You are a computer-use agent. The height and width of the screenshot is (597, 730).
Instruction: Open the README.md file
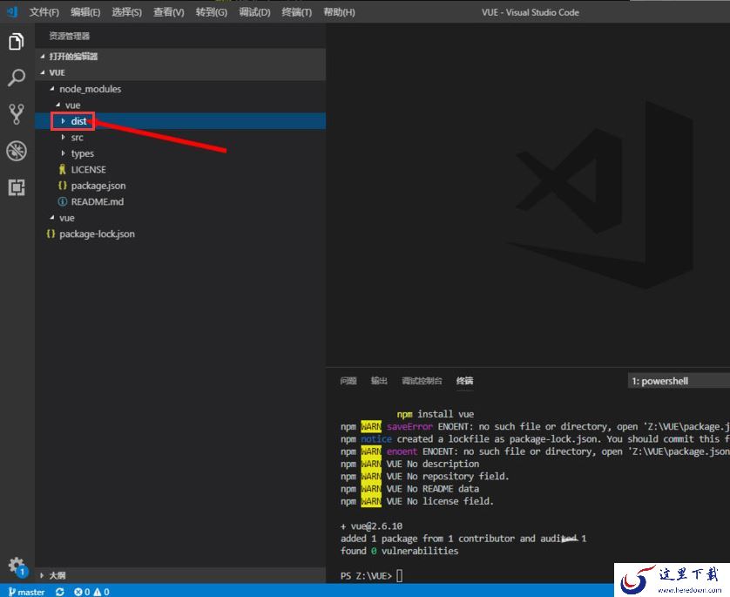[x=98, y=201]
